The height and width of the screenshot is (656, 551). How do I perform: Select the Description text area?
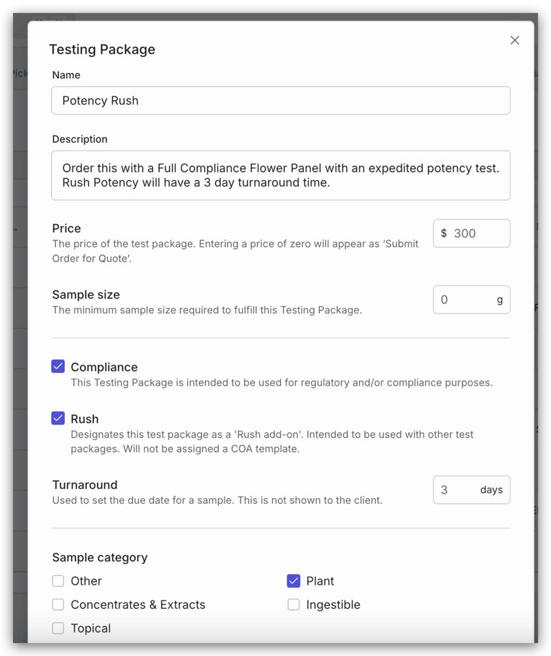(x=280, y=175)
